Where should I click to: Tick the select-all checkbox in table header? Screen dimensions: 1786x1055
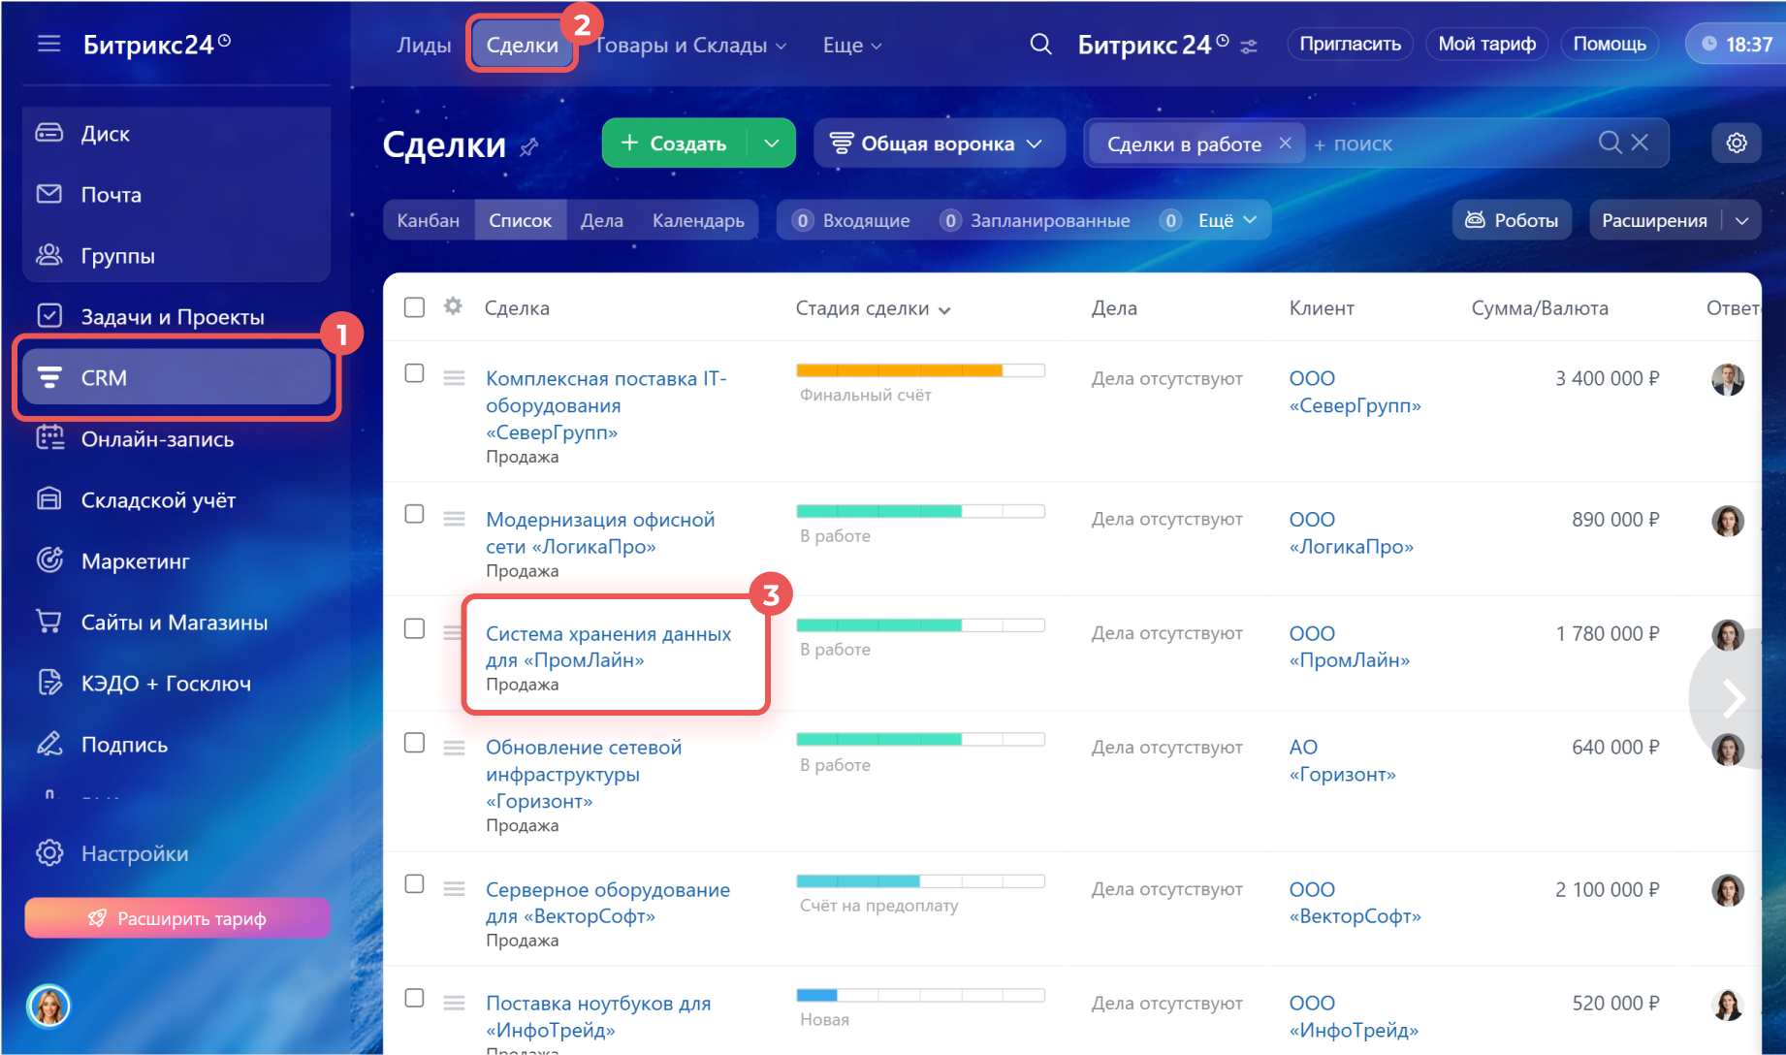click(414, 307)
